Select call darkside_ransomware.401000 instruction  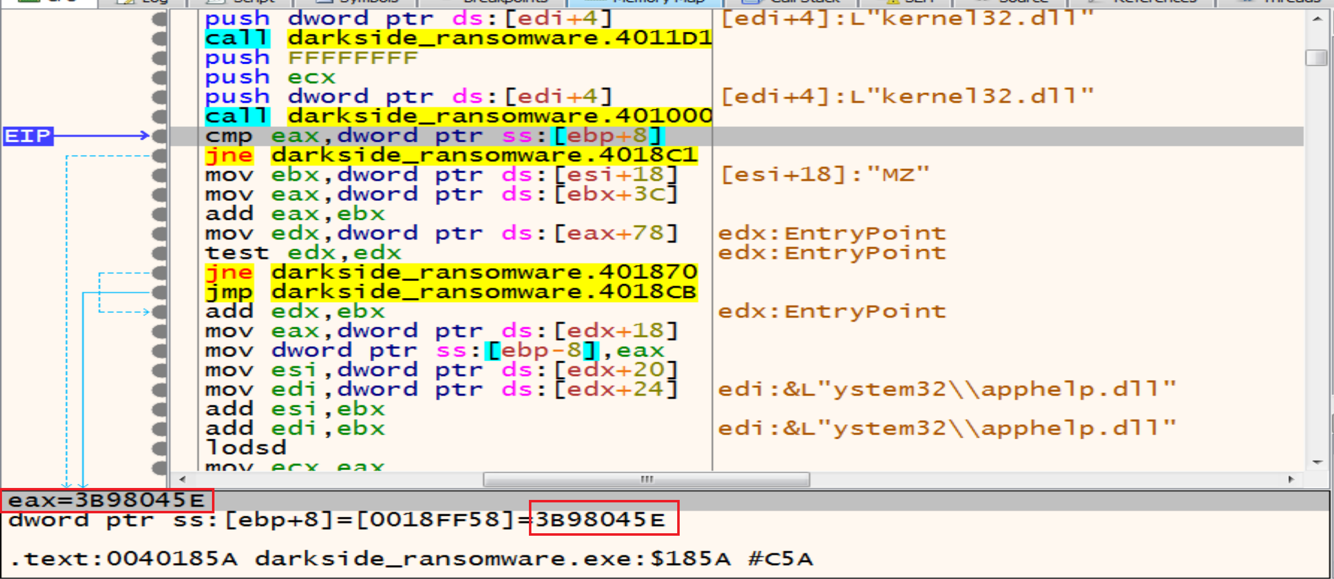[458, 116]
